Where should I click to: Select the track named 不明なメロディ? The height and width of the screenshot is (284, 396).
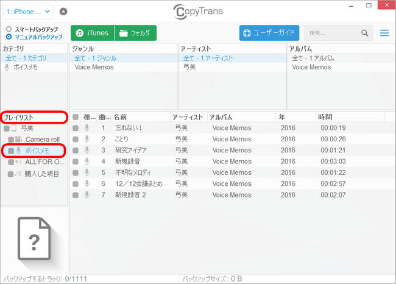click(133, 172)
